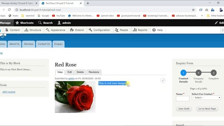The height and width of the screenshot is (126, 224).
Task: Go to Enquiry page
Action: 58,44
